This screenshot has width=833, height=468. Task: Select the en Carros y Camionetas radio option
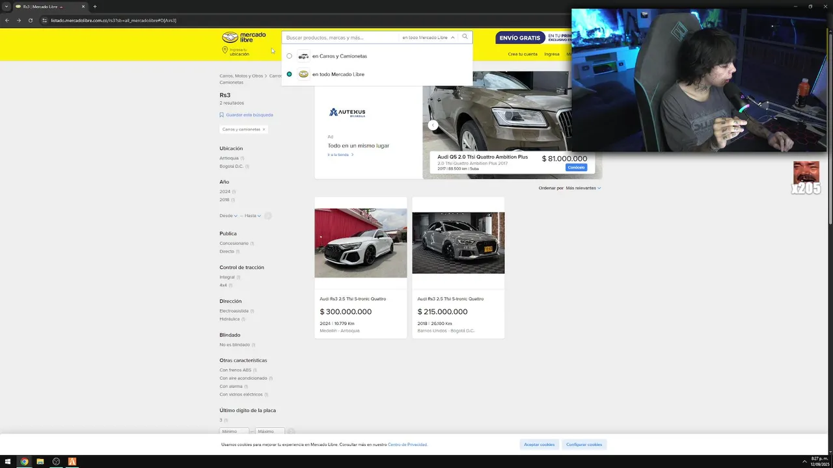click(290, 56)
